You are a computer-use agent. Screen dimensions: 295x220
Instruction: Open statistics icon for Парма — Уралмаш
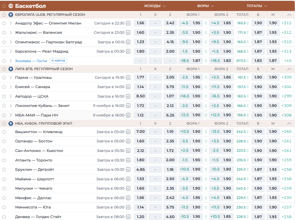pos(128,77)
